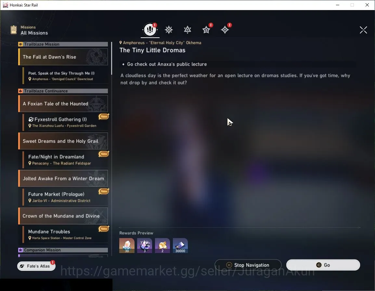Image resolution: width=375 pixels, height=291 pixels.
Task: View the 30000 credits reward item
Action: [x=180, y=246]
